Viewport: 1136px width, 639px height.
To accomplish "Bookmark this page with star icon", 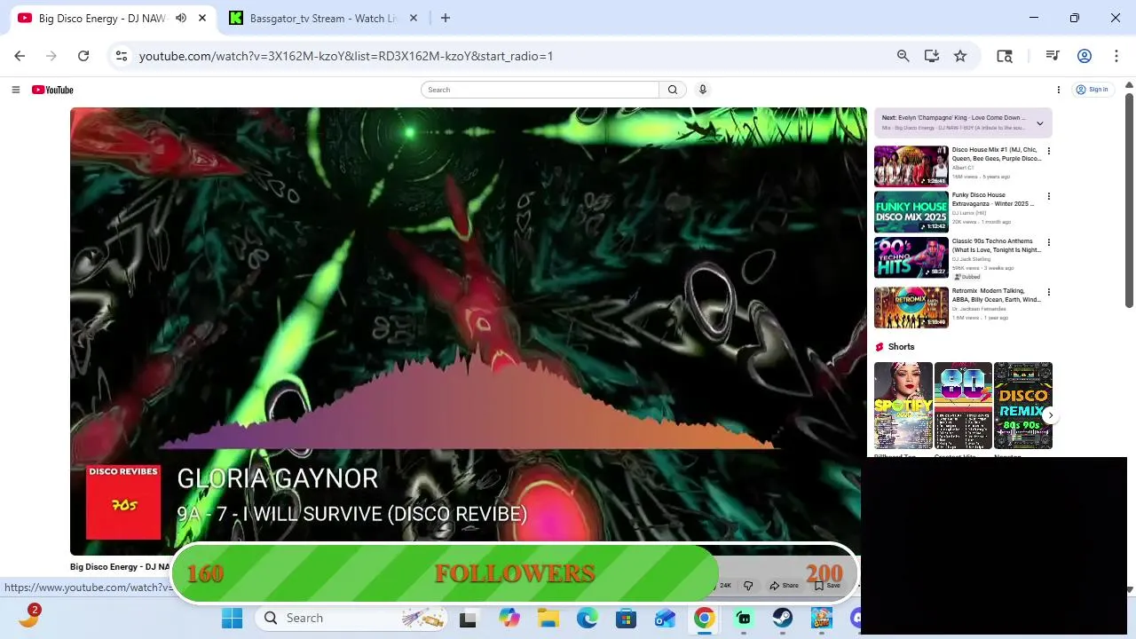I will [x=960, y=56].
